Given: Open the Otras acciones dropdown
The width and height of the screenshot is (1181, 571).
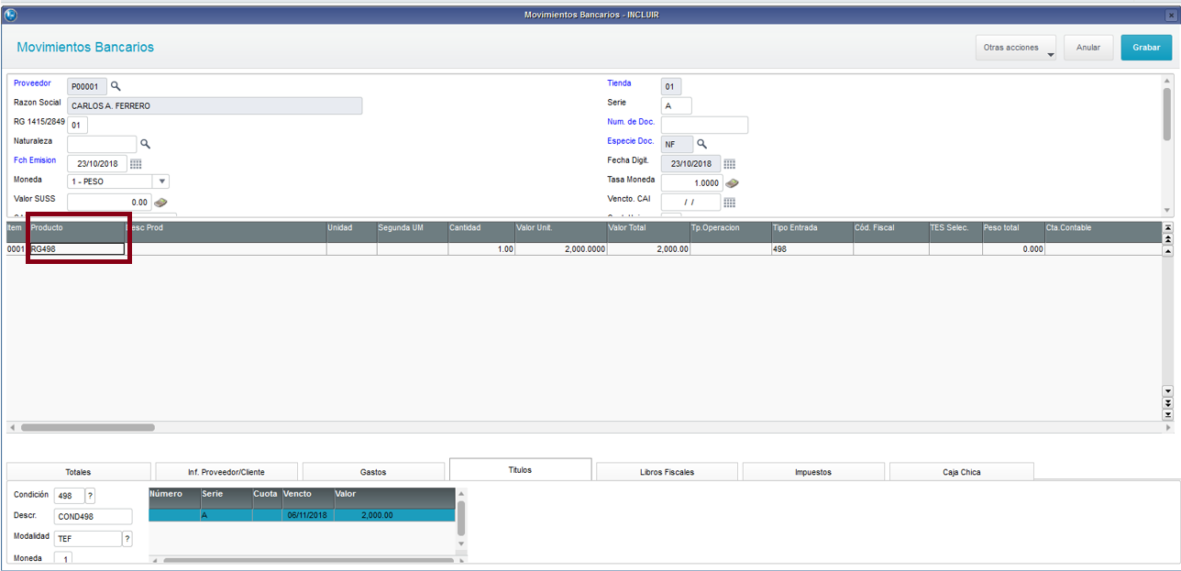Looking at the screenshot, I should (x=1016, y=48).
